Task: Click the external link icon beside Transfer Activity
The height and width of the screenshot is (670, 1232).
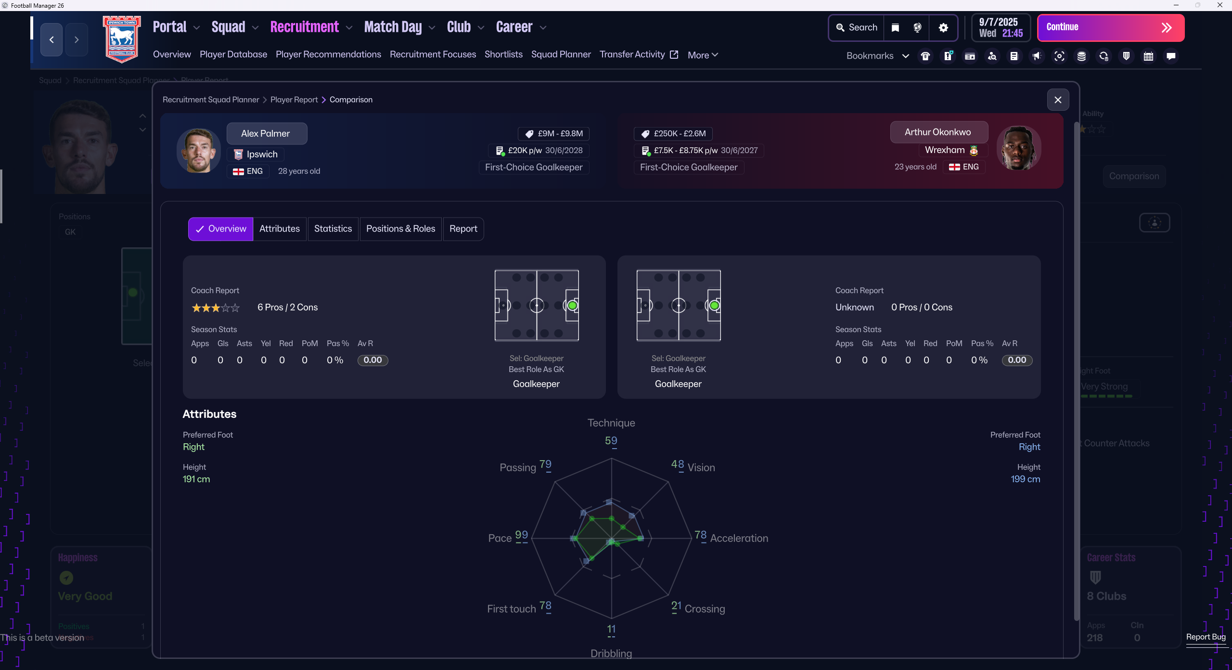Action: coord(674,54)
